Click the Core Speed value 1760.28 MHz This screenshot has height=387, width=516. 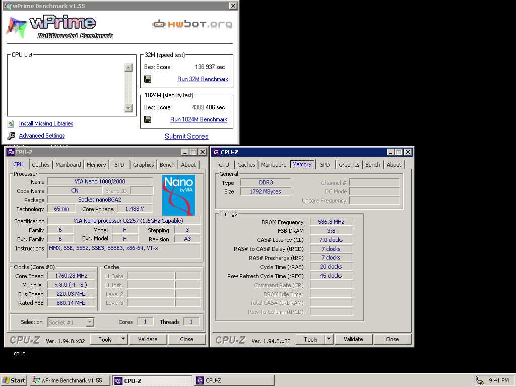[x=71, y=276]
